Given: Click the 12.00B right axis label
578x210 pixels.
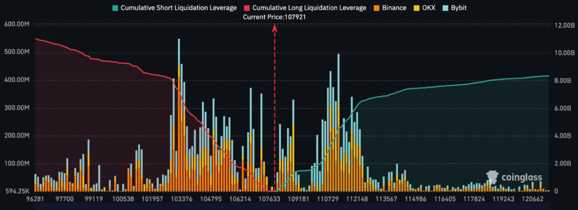Looking at the screenshot, I should (x=564, y=25).
